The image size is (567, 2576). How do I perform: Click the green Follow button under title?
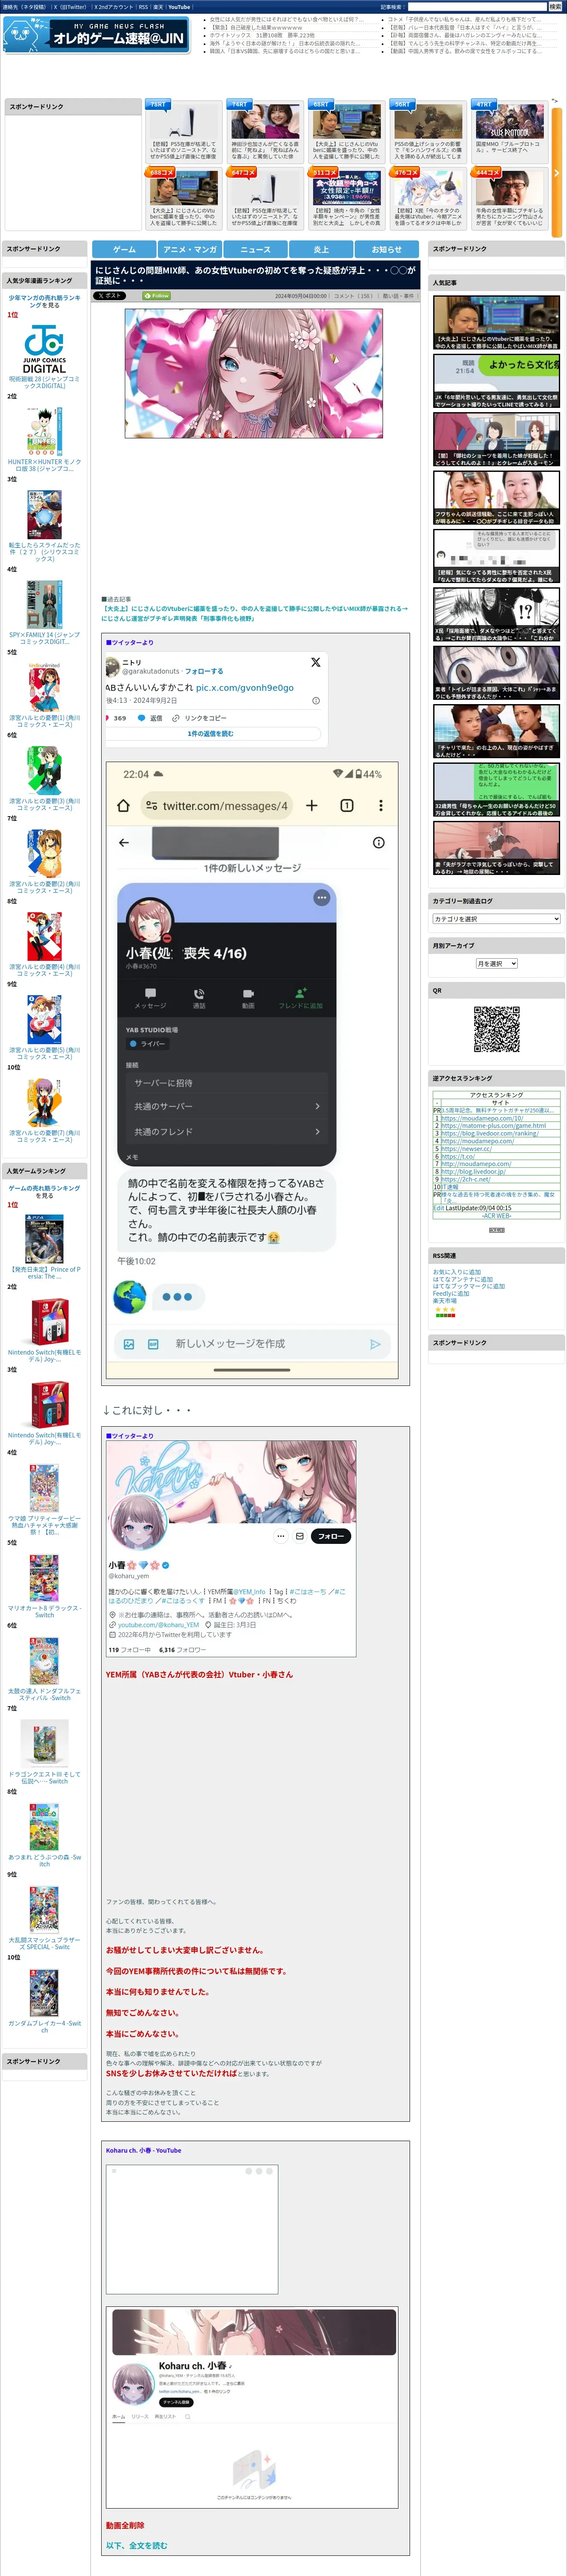(157, 296)
